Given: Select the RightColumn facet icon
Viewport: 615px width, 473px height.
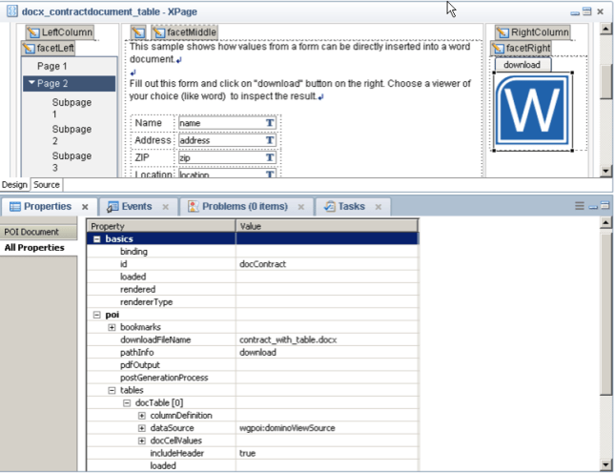Looking at the screenshot, I should [502, 32].
